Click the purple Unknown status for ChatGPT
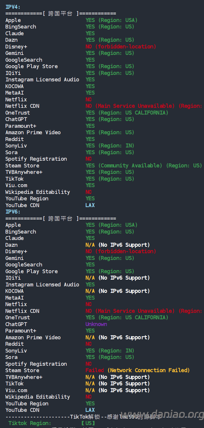204x428 pixels. [96, 324]
